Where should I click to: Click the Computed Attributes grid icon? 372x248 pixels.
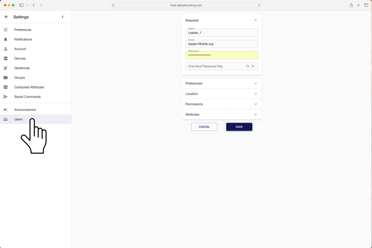5,87
